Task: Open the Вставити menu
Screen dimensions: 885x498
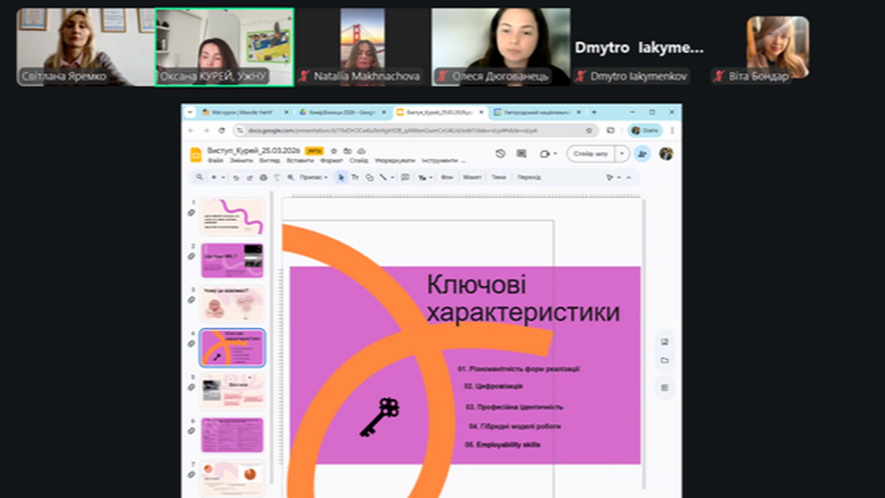Action: pyautogui.click(x=300, y=161)
